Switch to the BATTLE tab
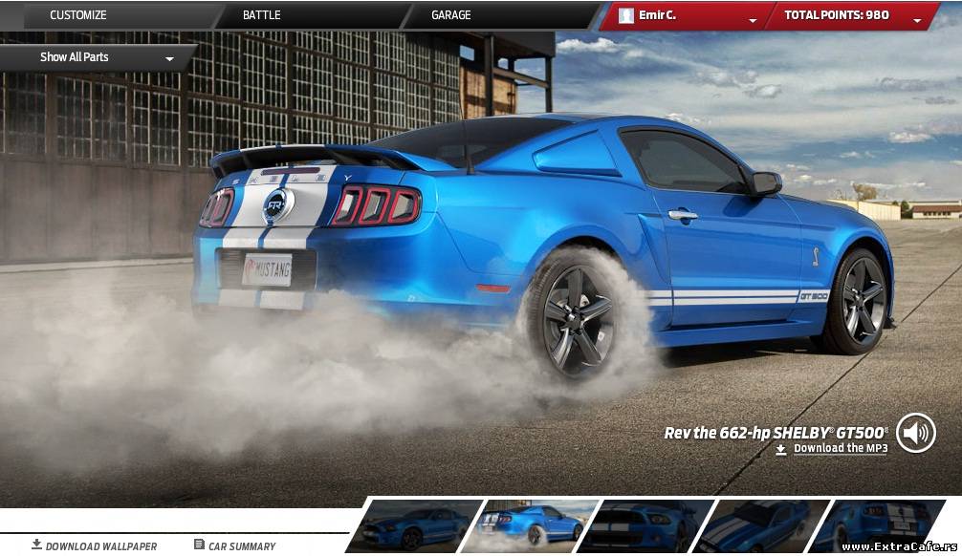 [261, 14]
